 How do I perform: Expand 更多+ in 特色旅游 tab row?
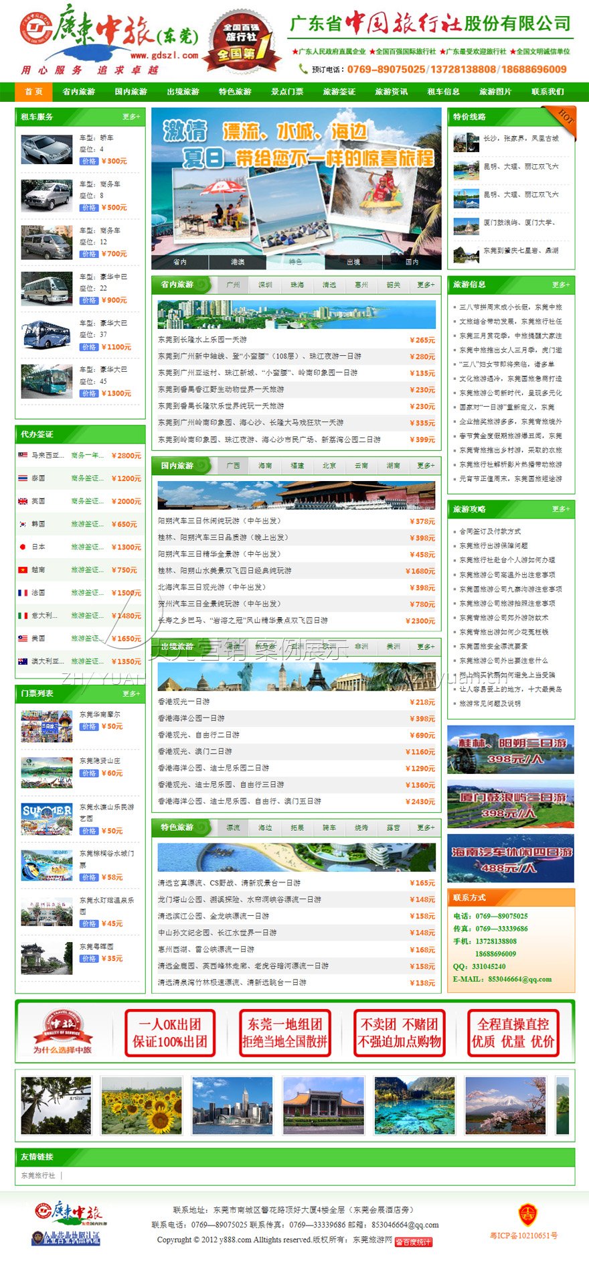tap(426, 828)
